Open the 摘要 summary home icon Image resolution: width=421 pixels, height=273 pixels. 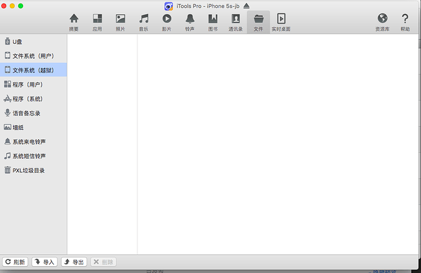click(74, 22)
